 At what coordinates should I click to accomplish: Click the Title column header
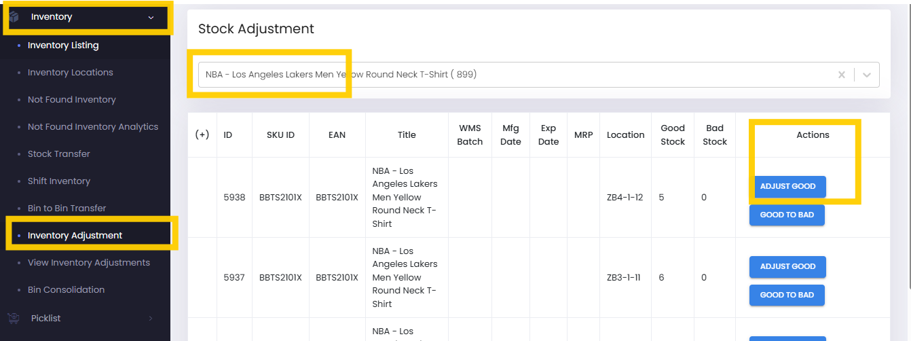click(x=407, y=135)
